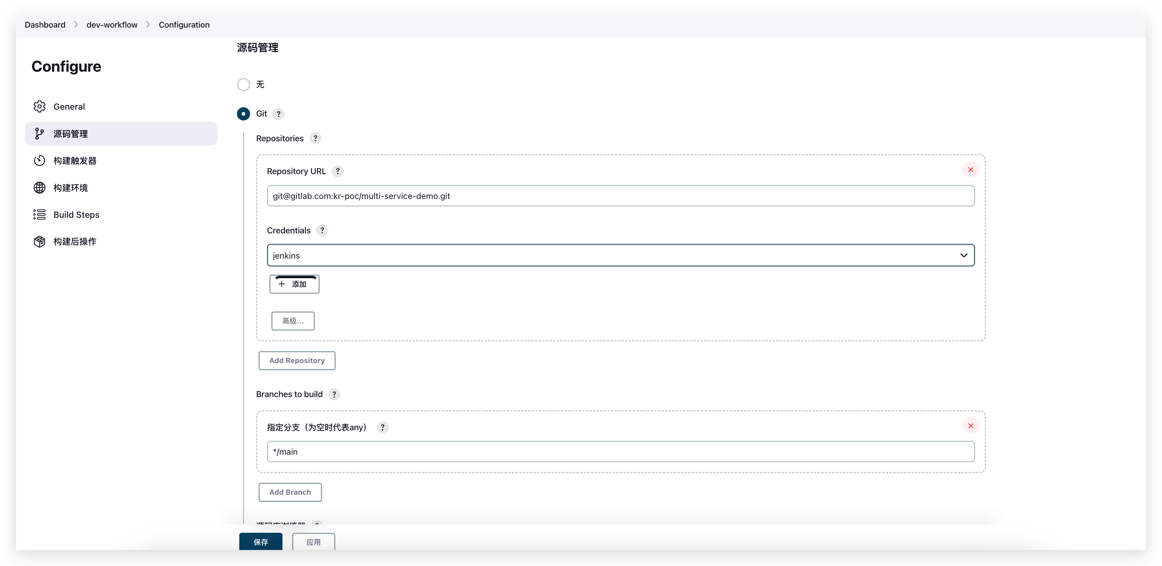Open the 构建环境 sidebar item
Image resolution: width=1162 pixels, height=566 pixels.
pos(121,188)
